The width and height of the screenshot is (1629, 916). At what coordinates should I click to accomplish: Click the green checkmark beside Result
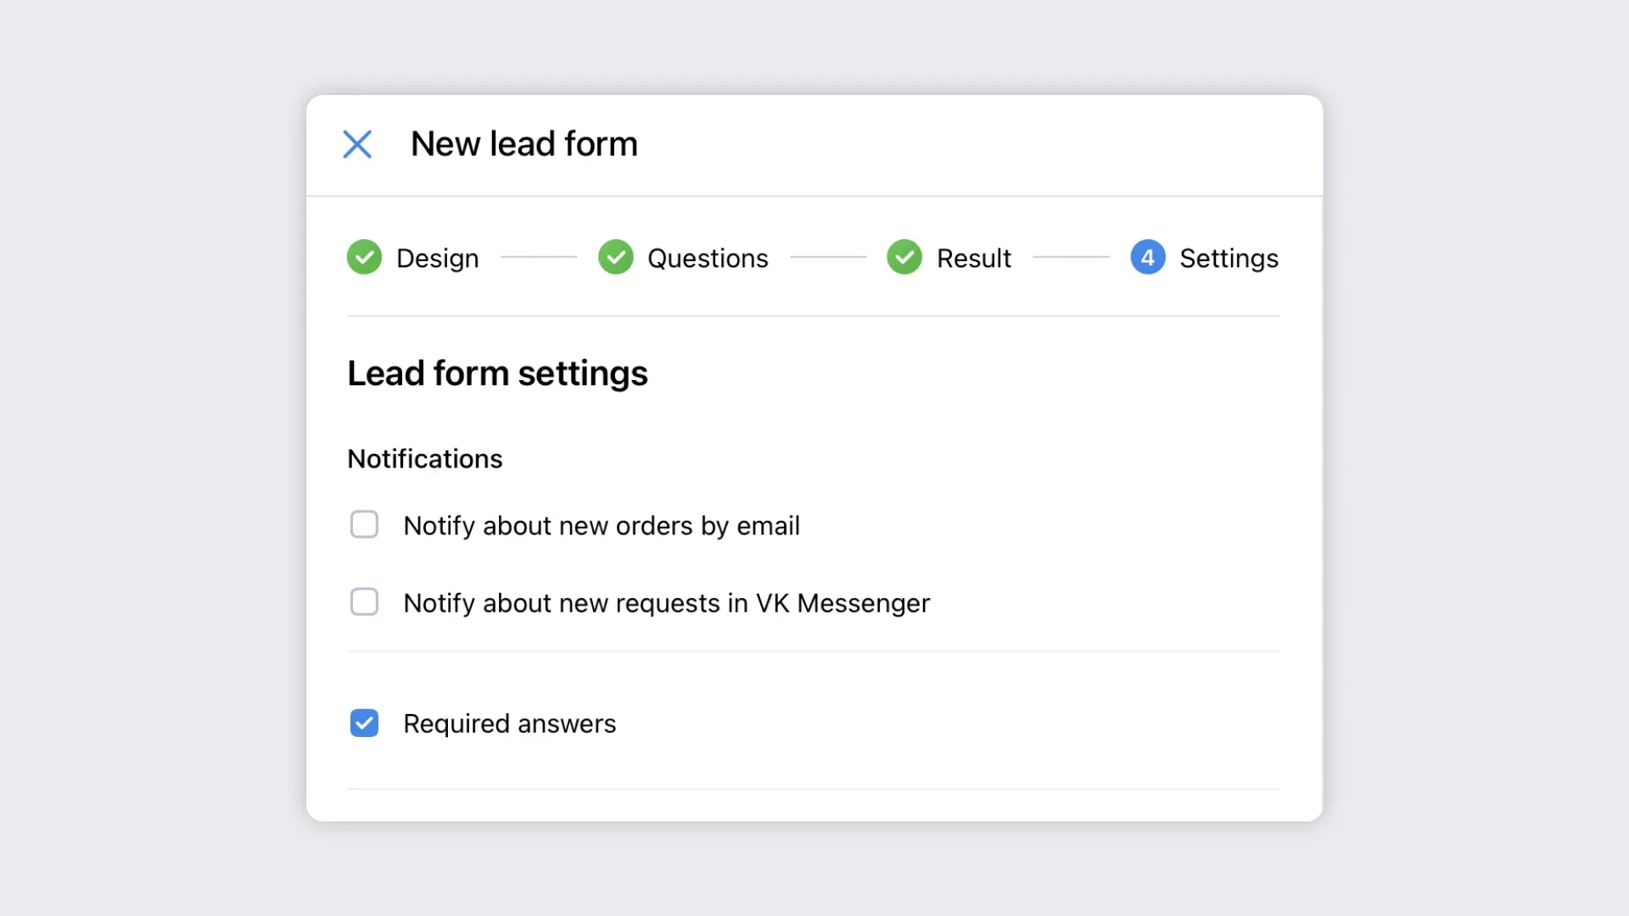904,257
